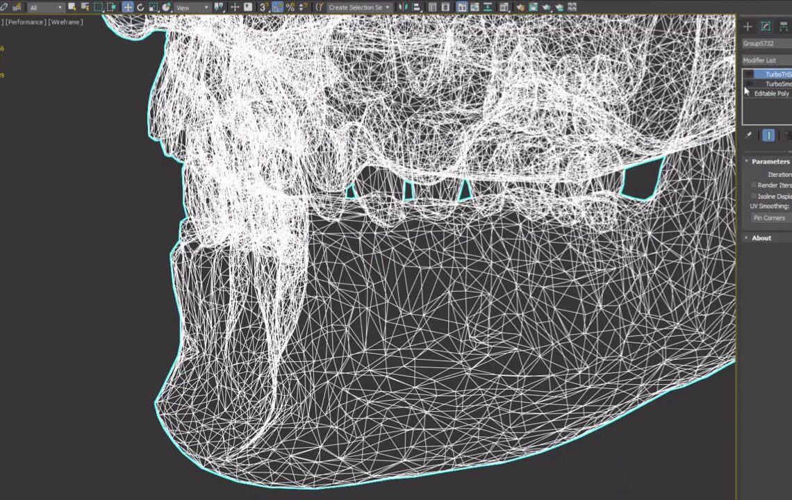Open the Select by Name dialog icon
The width and height of the screenshot is (792, 500).
(85, 7)
